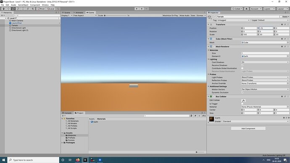Screen dimensions: 290x163
Task: Open Firefox from the taskbar
Action: pyautogui.click(x=78, y=160)
